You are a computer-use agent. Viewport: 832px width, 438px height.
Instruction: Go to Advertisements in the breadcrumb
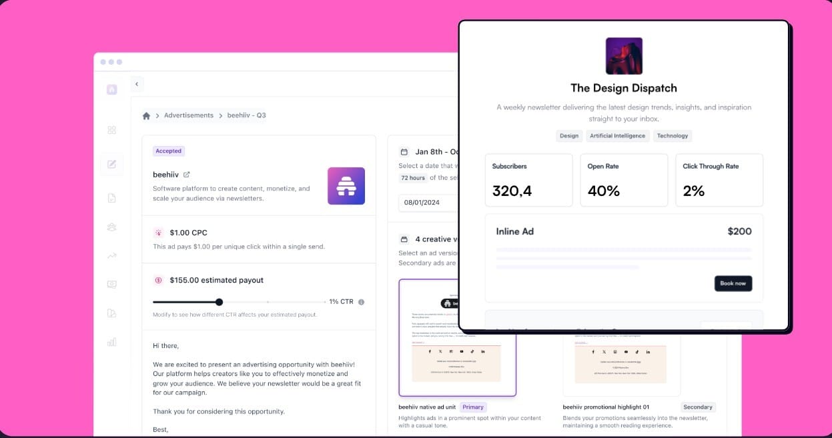[189, 115]
